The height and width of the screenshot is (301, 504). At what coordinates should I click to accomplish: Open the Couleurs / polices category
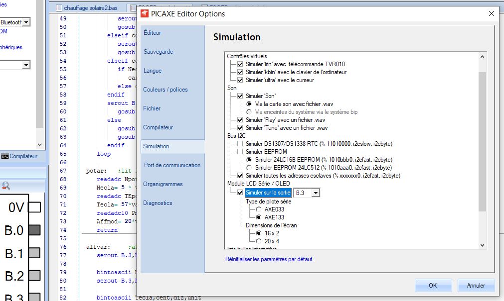[165, 90]
